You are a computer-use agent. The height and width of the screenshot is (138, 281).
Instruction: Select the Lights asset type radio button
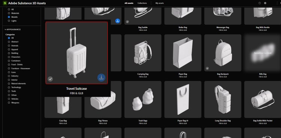click(x=9, y=21)
